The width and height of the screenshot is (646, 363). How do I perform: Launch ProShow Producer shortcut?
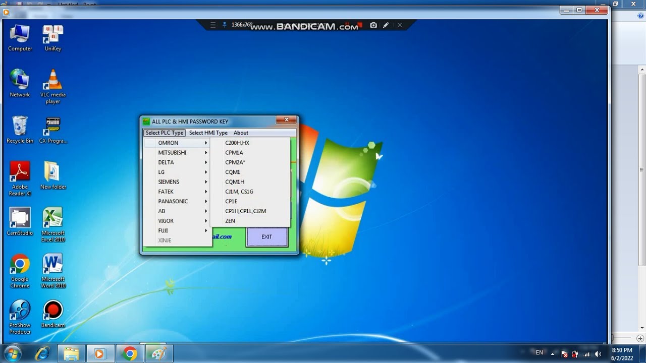(x=20, y=317)
